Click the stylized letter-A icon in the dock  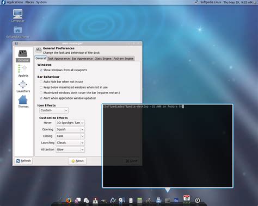tap(113, 201)
